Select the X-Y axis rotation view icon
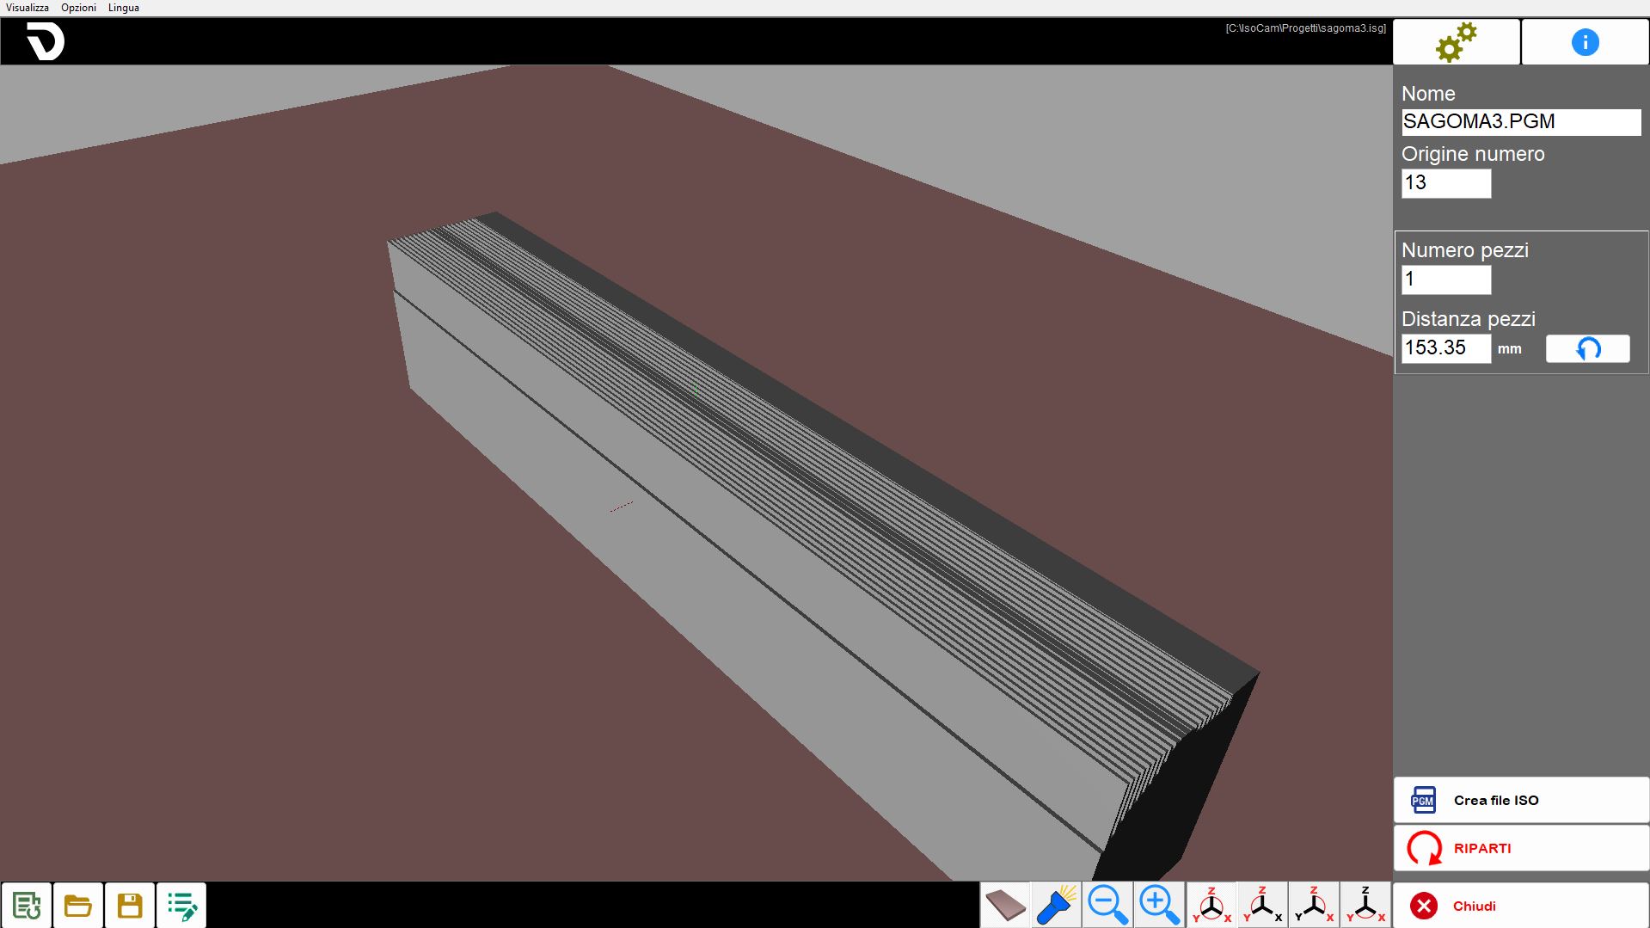The height and width of the screenshot is (928, 1650). 1365,905
